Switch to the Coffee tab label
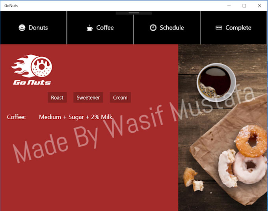268x211 pixels. point(105,28)
